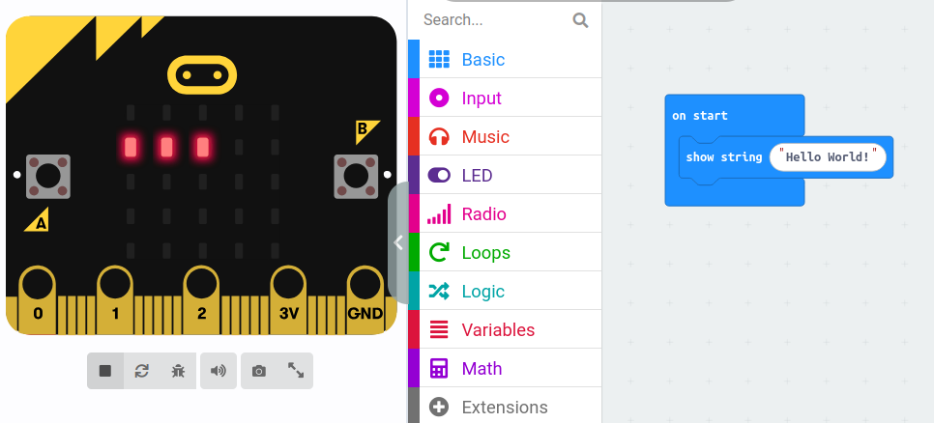The image size is (934, 423).
Task: Edit the "Hello World!" string value
Action: pos(828,157)
